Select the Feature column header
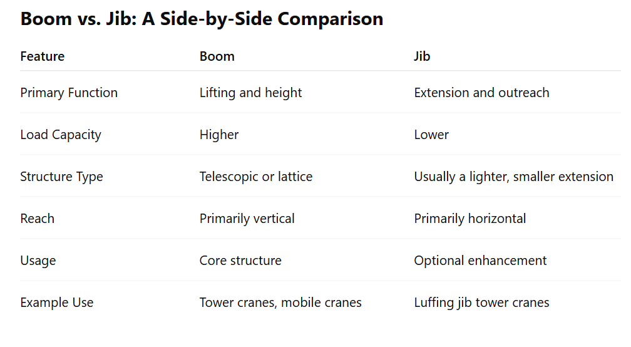Screen dimensions: 631x347 point(43,56)
